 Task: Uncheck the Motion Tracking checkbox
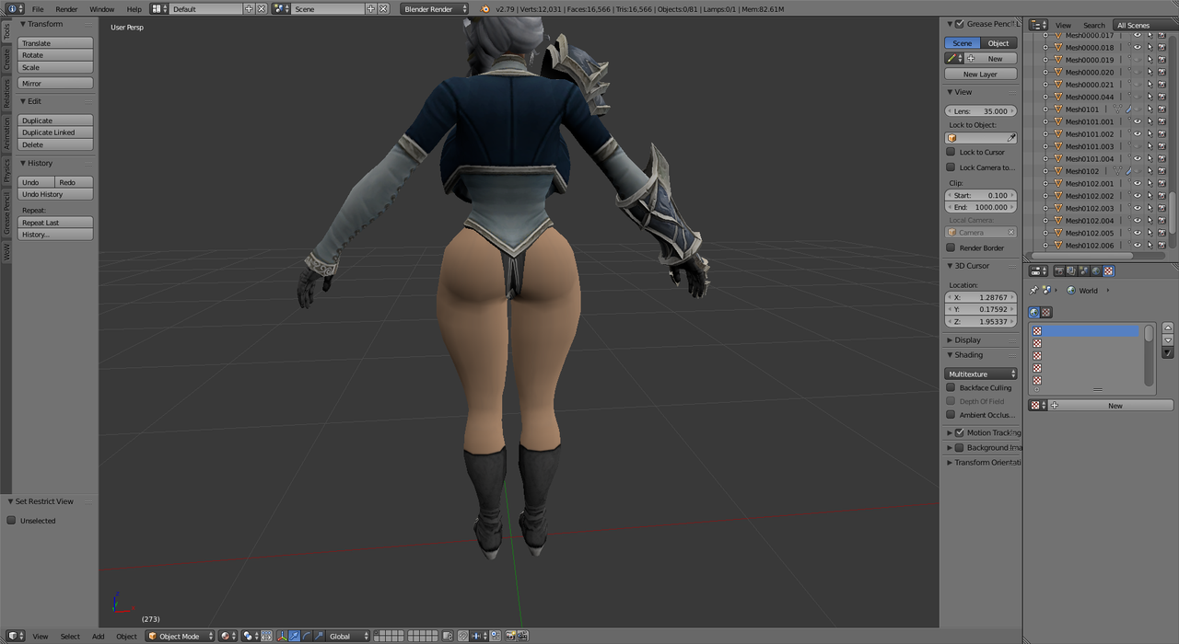[x=960, y=432]
